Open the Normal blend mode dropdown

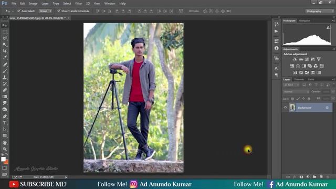(x=296, y=92)
